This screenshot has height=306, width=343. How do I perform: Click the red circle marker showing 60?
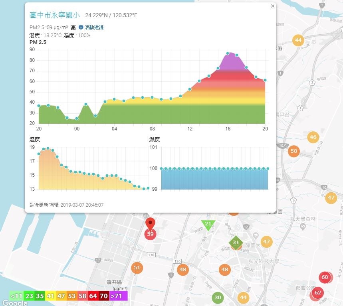pos(325,277)
